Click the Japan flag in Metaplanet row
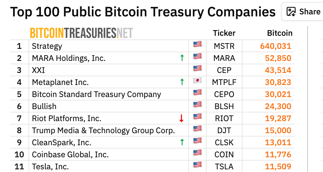Screen dimensions: 323x172 [x=197, y=81]
